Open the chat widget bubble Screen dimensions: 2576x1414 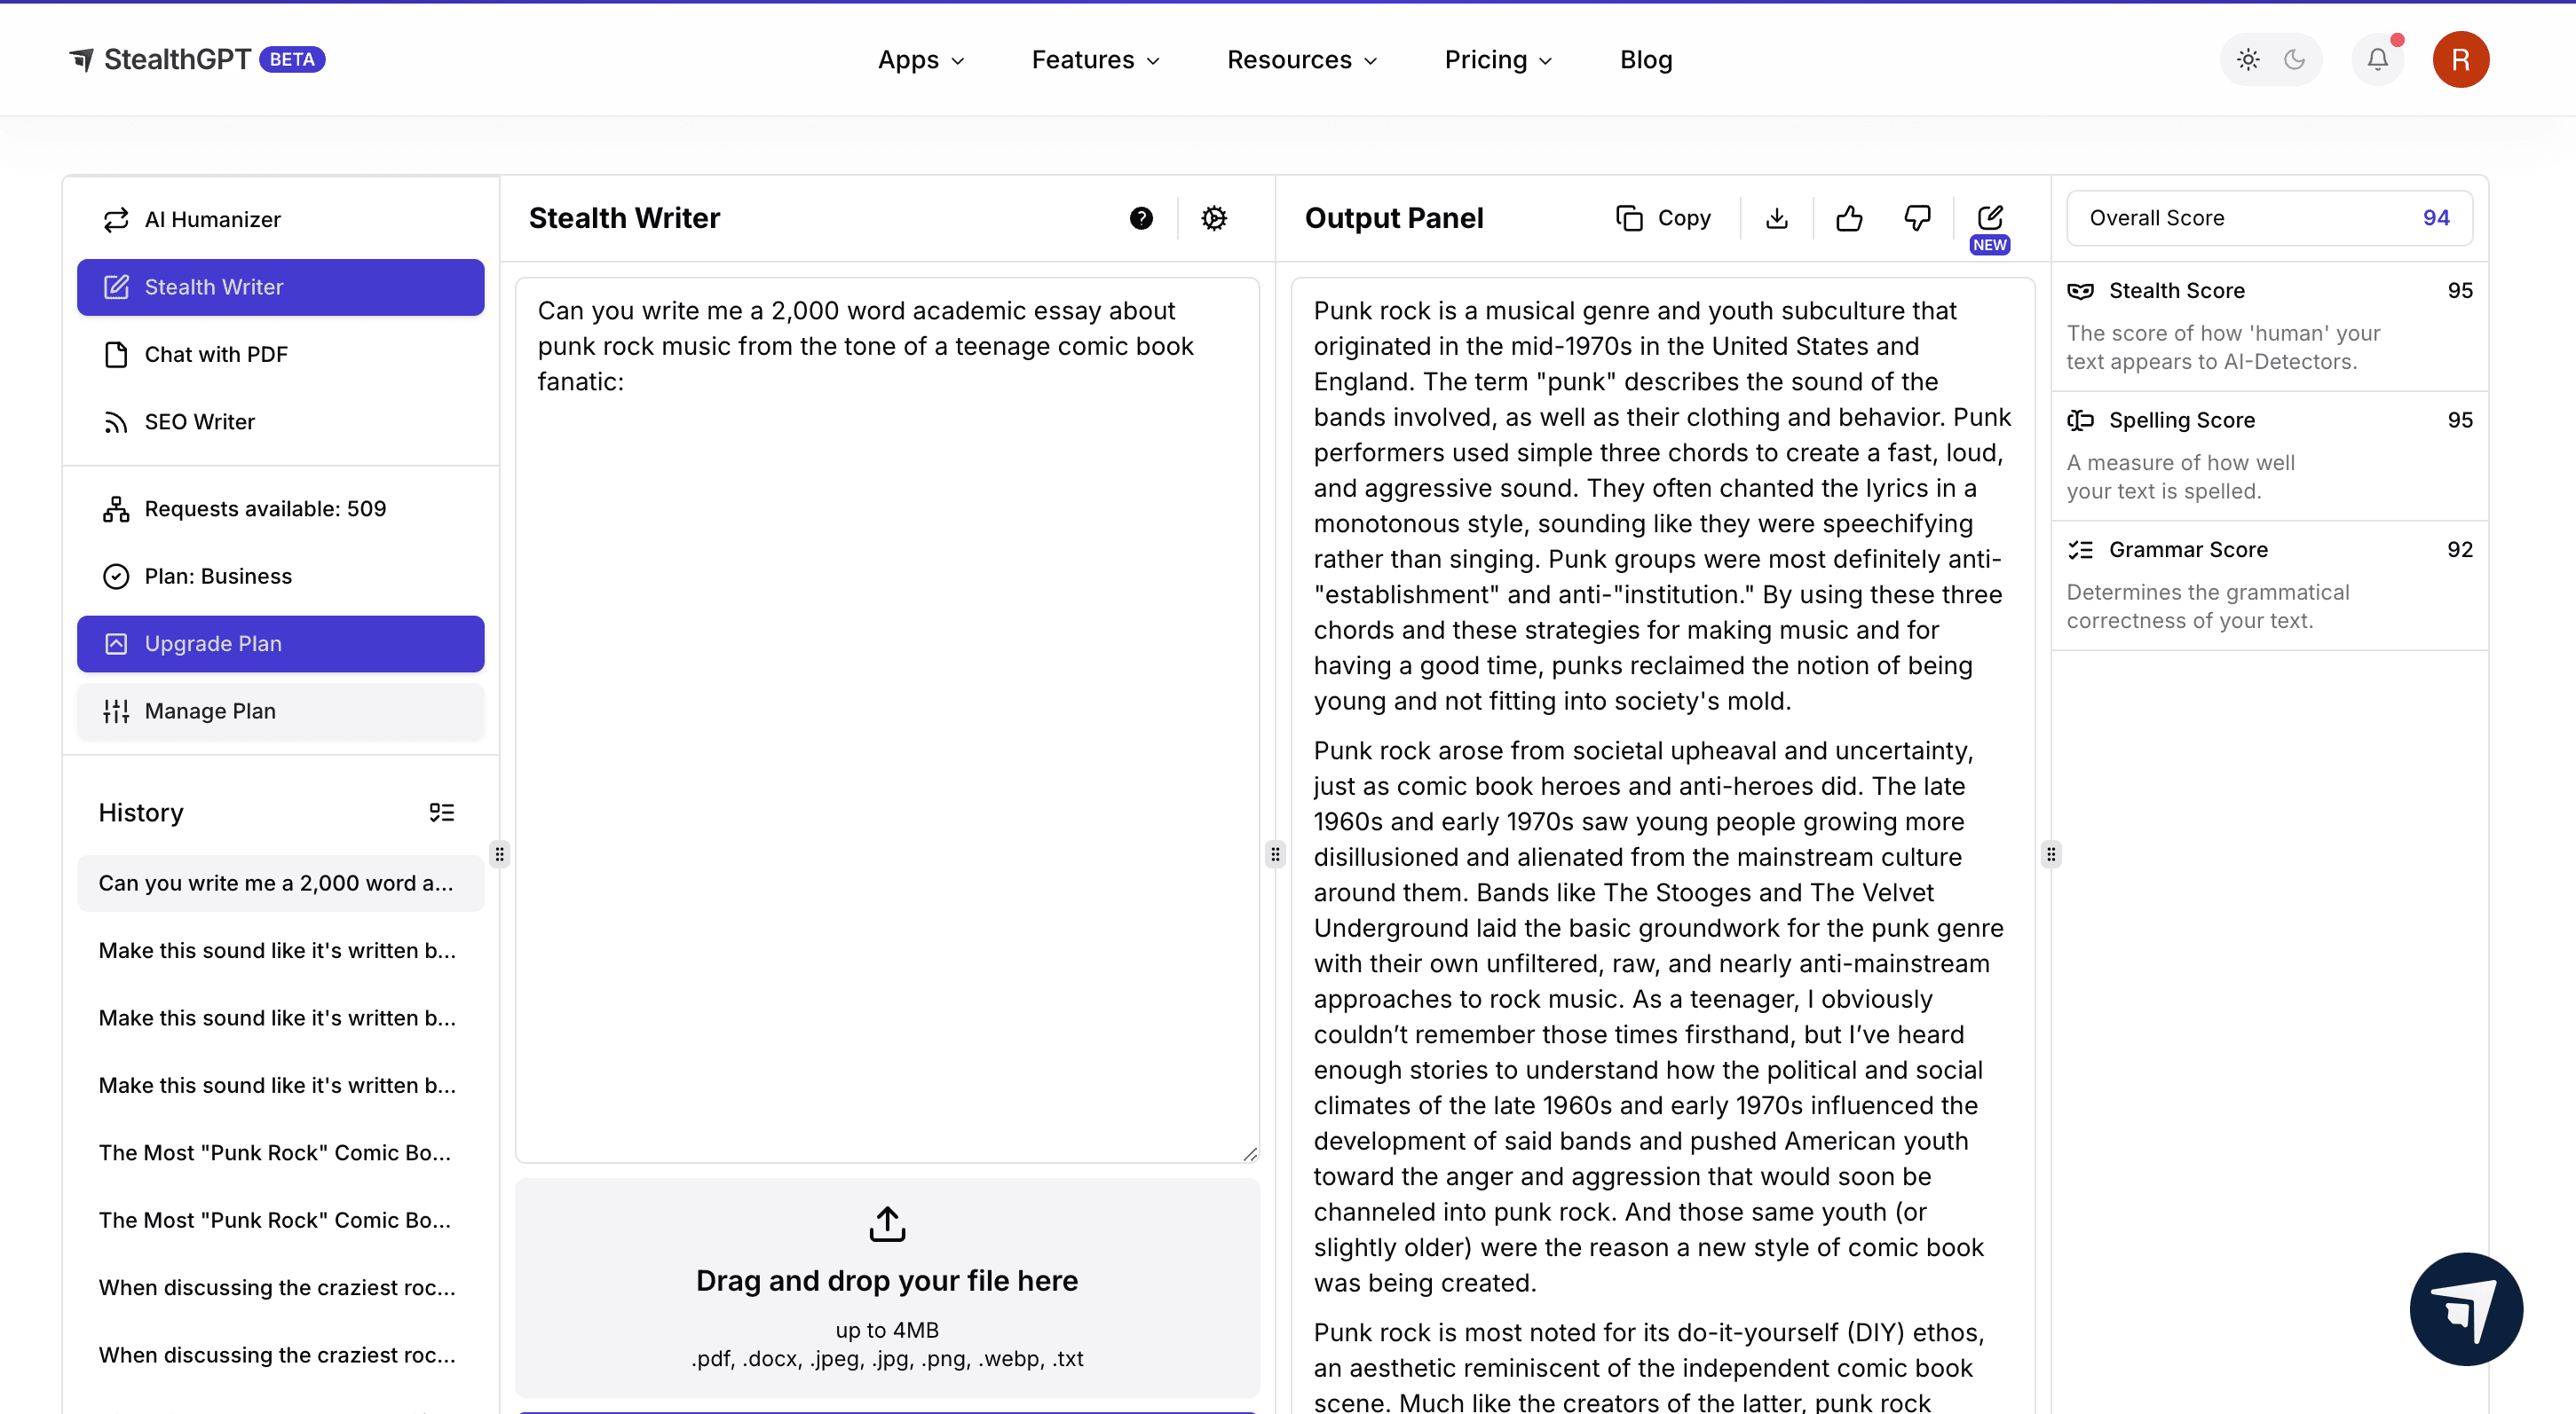pos(2465,1308)
